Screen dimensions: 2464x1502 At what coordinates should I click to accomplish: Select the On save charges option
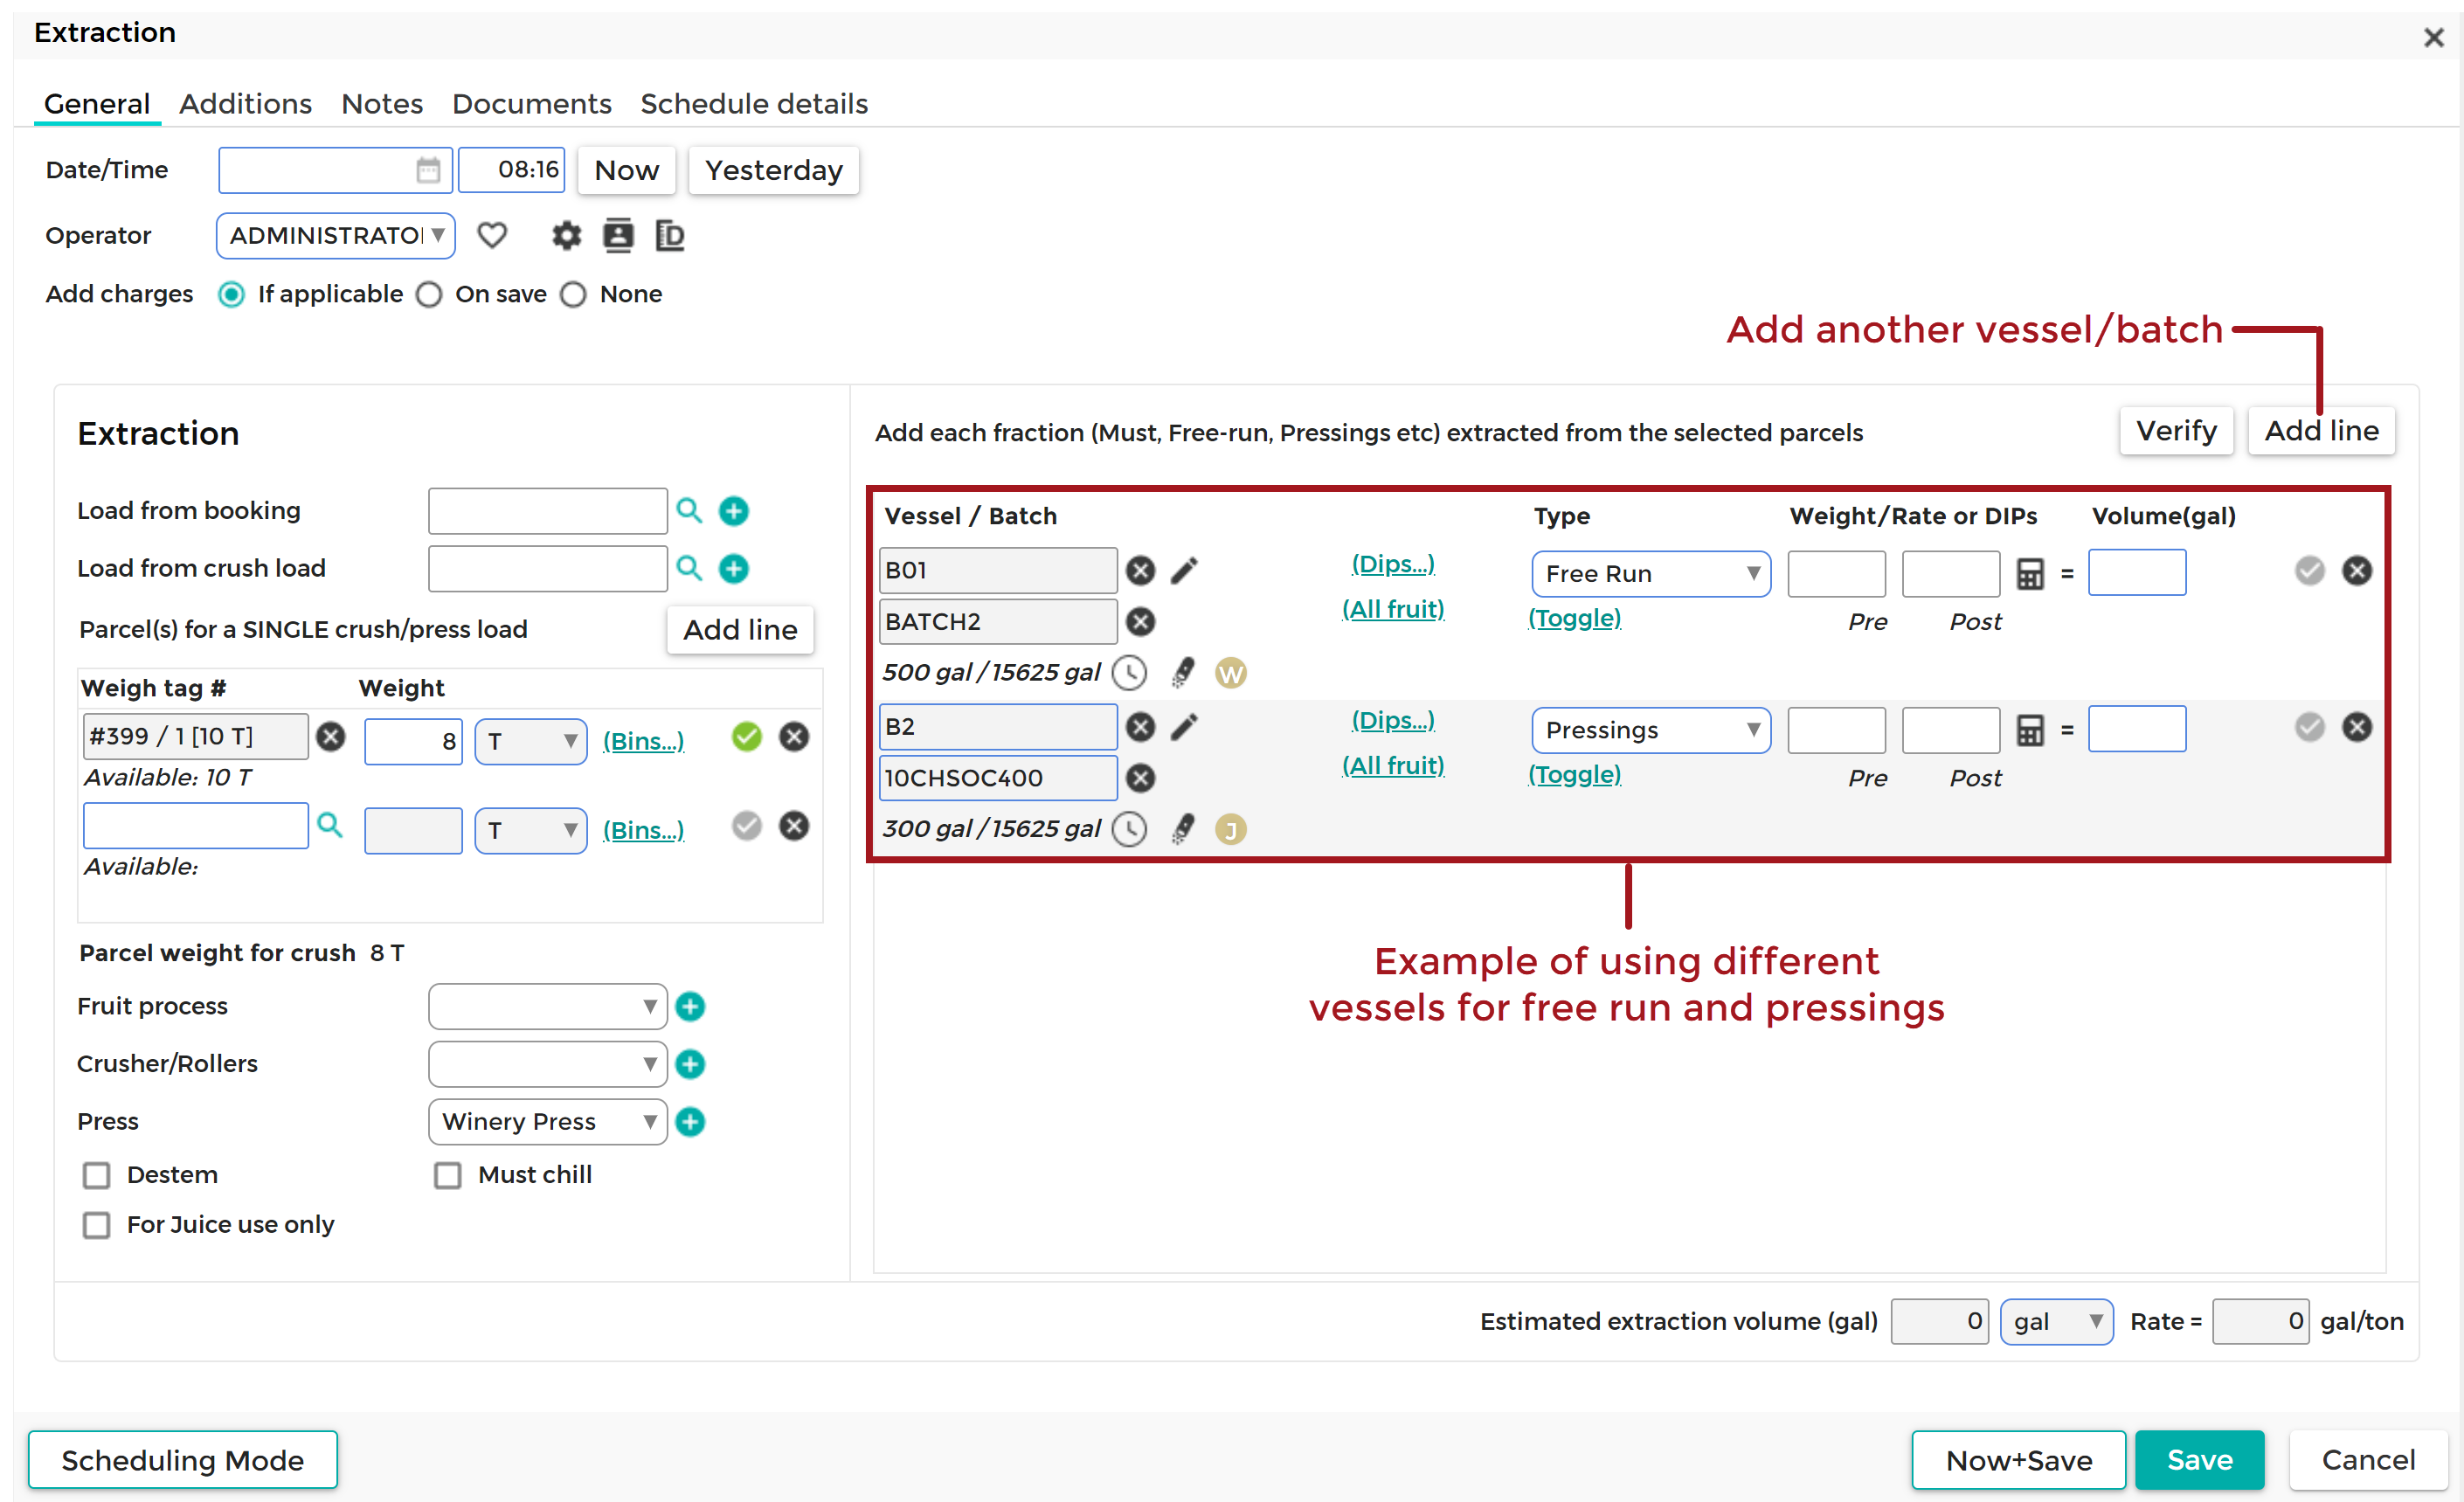click(429, 294)
